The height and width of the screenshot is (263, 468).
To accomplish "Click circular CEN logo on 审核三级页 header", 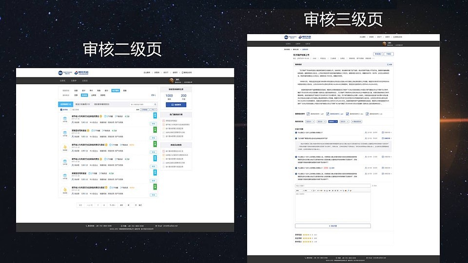I will 286,38.
